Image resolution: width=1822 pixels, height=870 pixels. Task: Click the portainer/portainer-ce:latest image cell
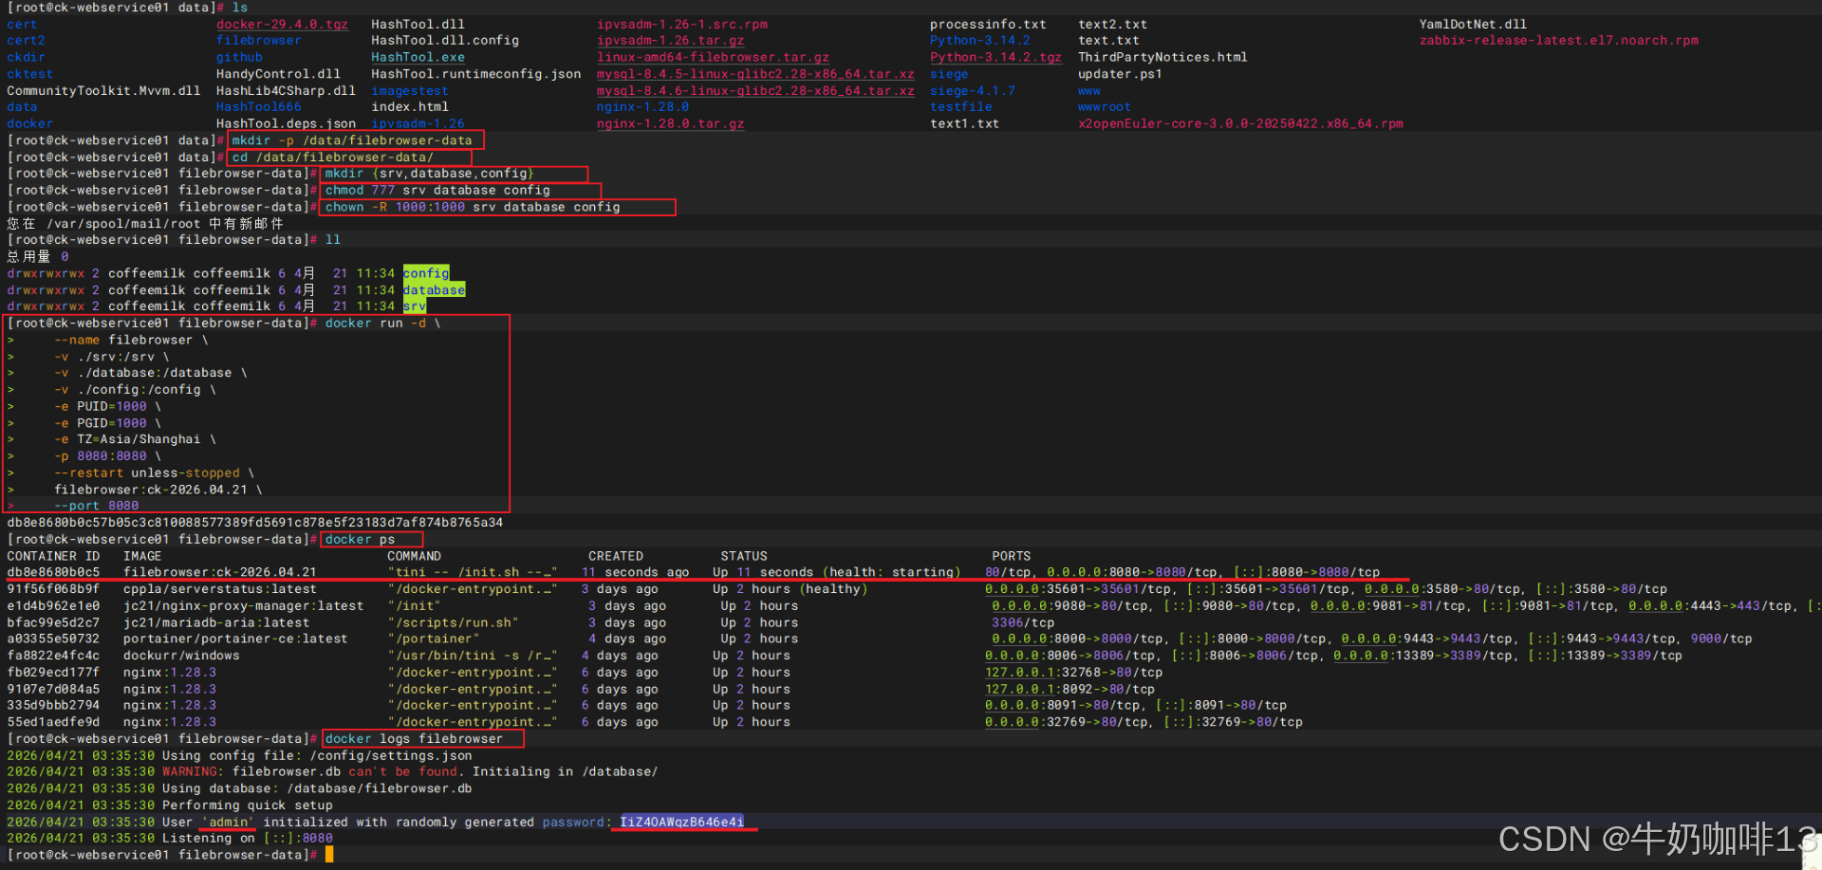coord(235,639)
